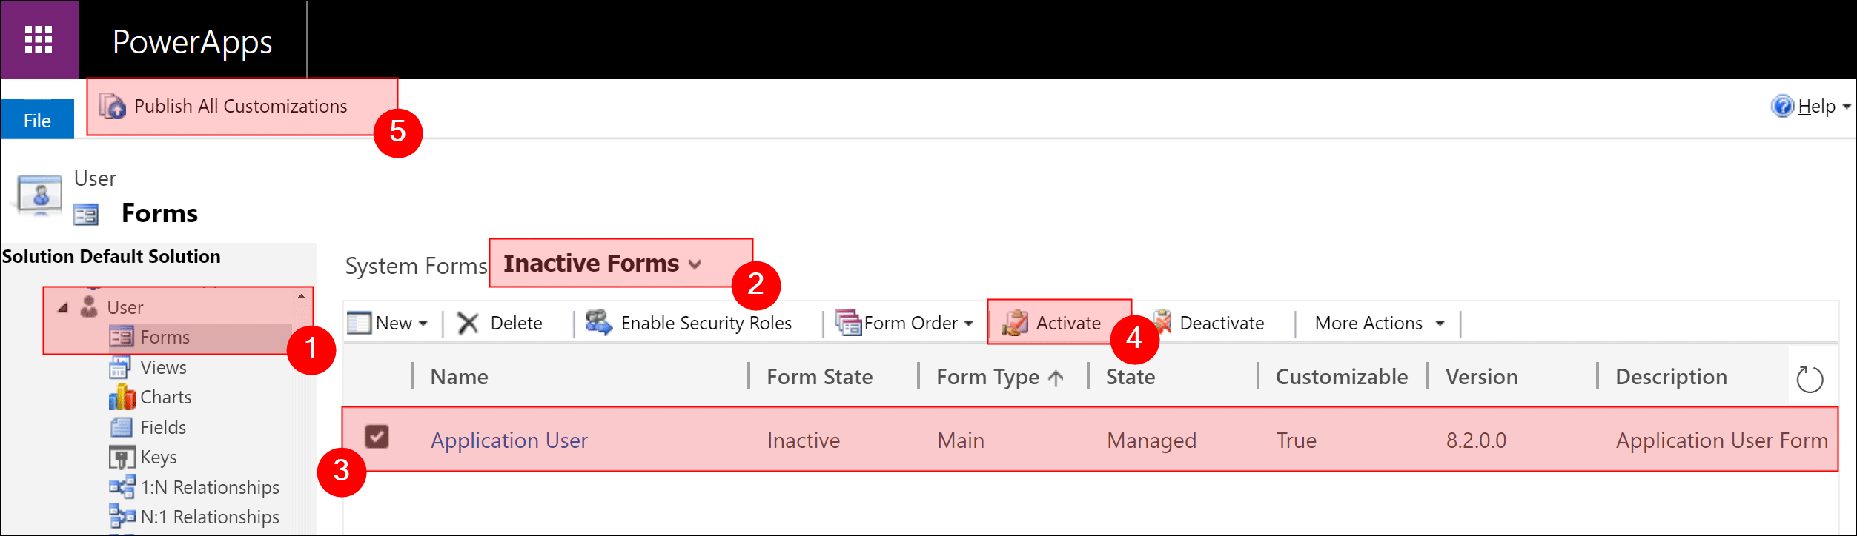
Task: Select Views in the solution tree
Action: [x=163, y=367]
